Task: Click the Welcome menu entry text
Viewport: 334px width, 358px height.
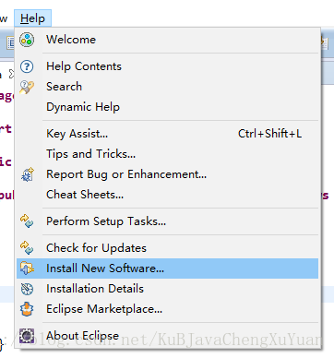Action: pyautogui.click(x=71, y=40)
